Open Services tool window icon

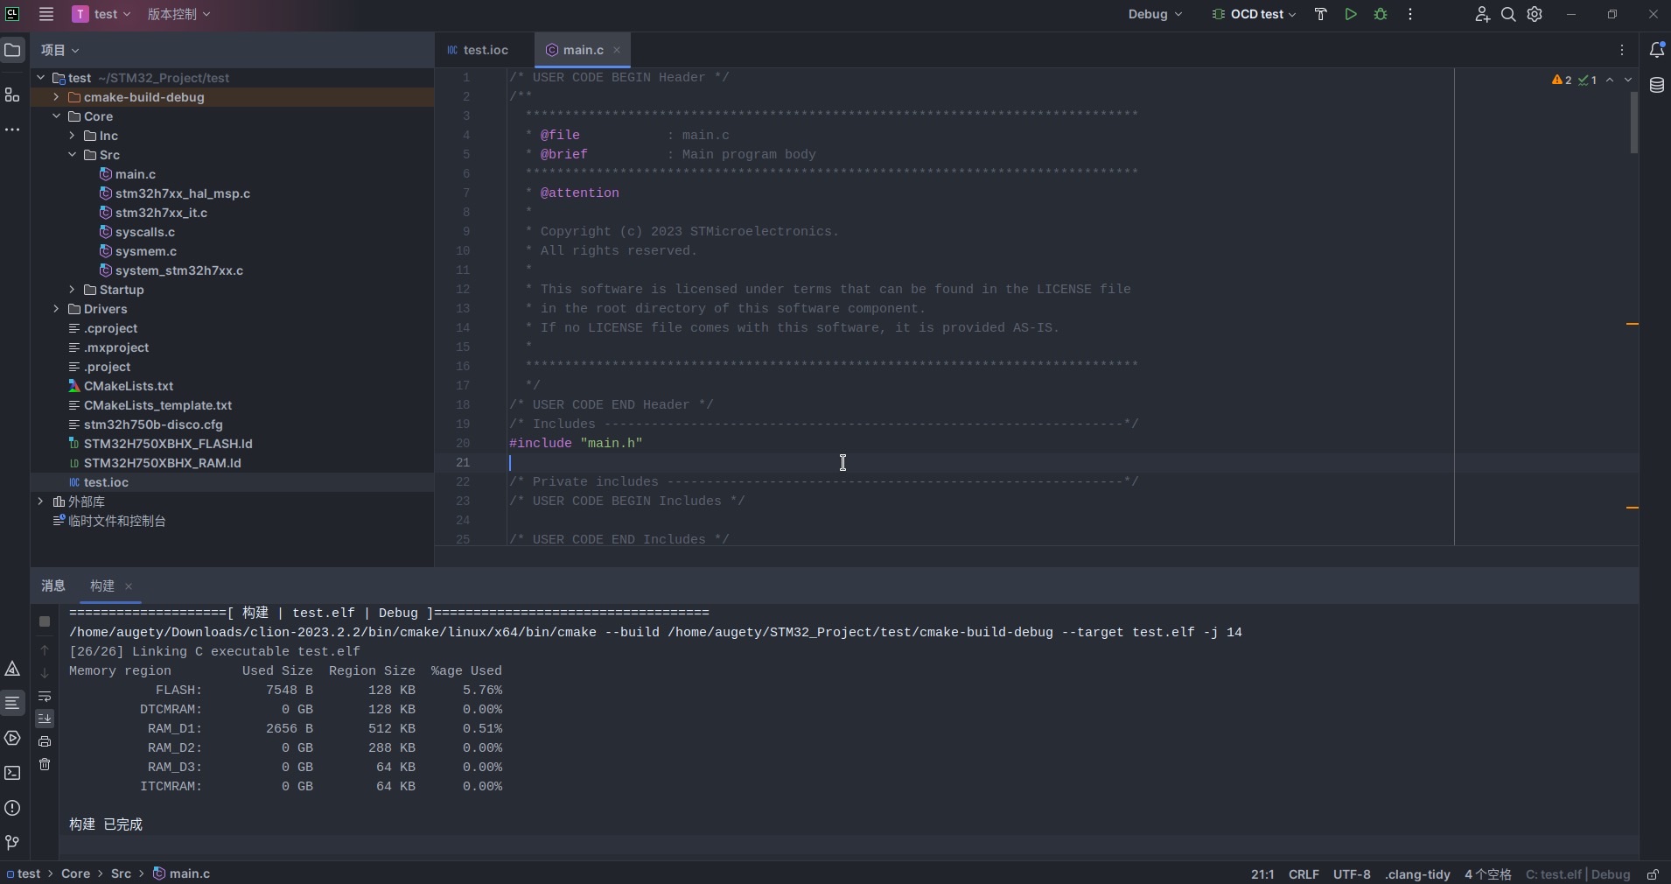tap(12, 738)
